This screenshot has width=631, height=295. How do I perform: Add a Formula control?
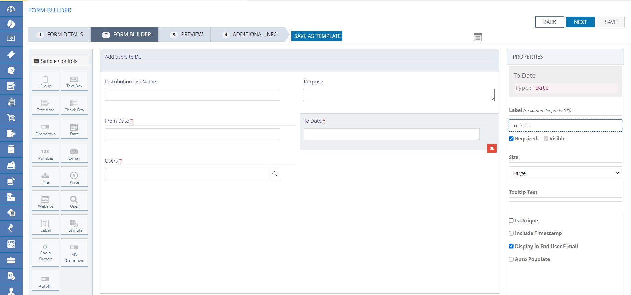point(74,225)
